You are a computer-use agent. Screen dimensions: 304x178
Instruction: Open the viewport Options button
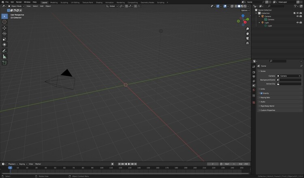tap(244, 10)
